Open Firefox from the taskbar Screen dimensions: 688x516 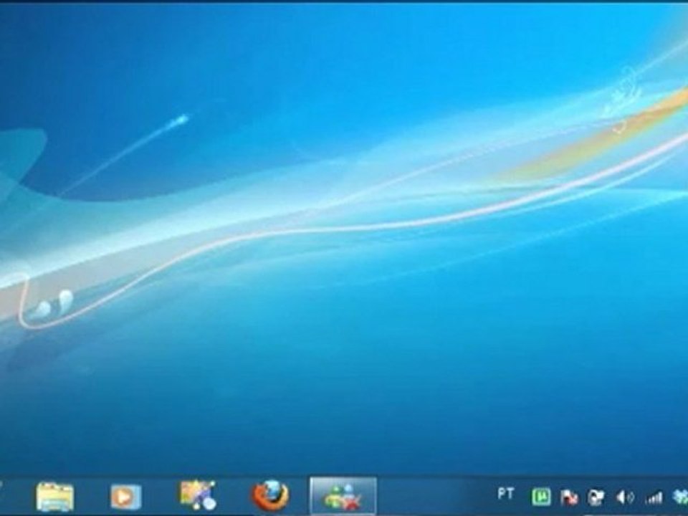270,496
